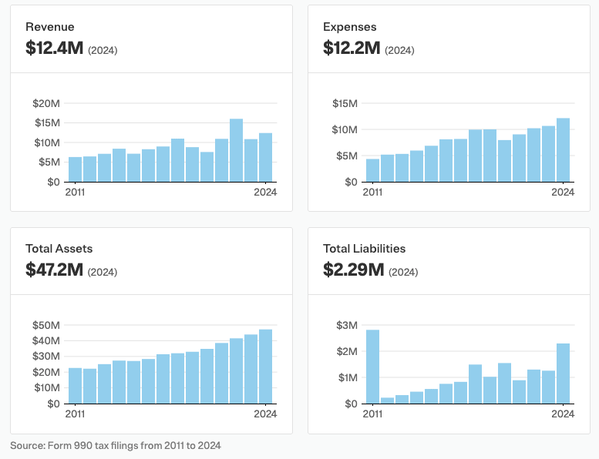599x459 pixels.
Task: Click the last 2024 bar in Expenses chart
Action: (563, 150)
